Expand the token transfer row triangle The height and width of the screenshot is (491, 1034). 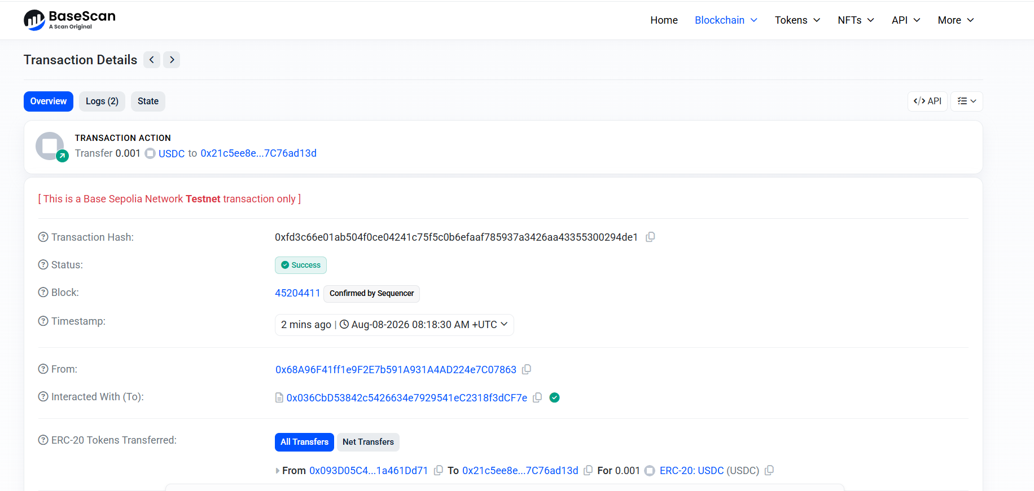coord(277,471)
